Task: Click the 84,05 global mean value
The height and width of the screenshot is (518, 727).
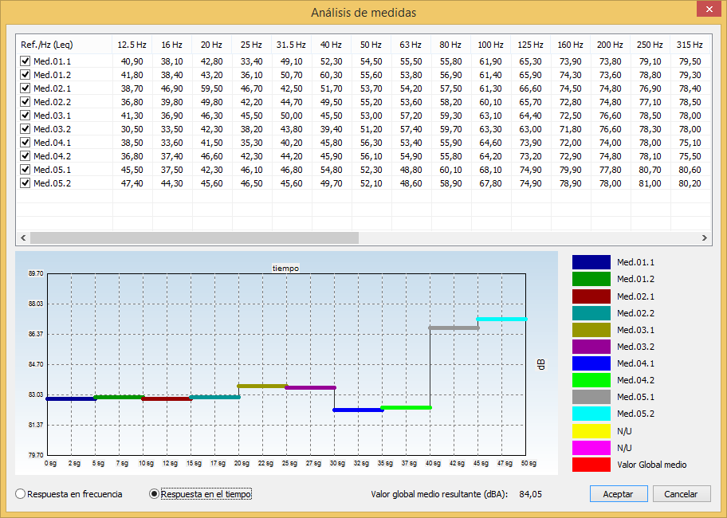Action: [530, 494]
